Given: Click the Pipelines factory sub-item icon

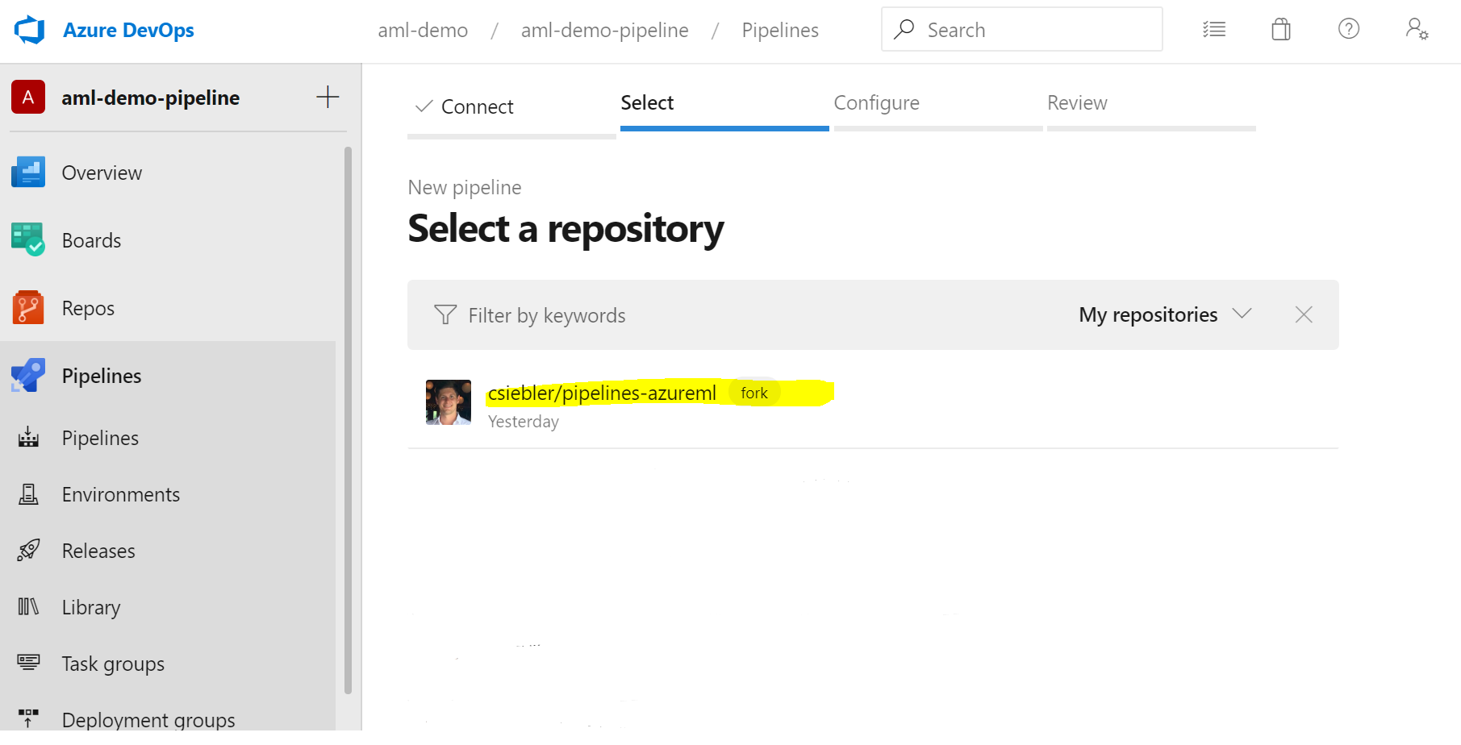Looking at the screenshot, I should pyautogui.click(x=28, y=437).
